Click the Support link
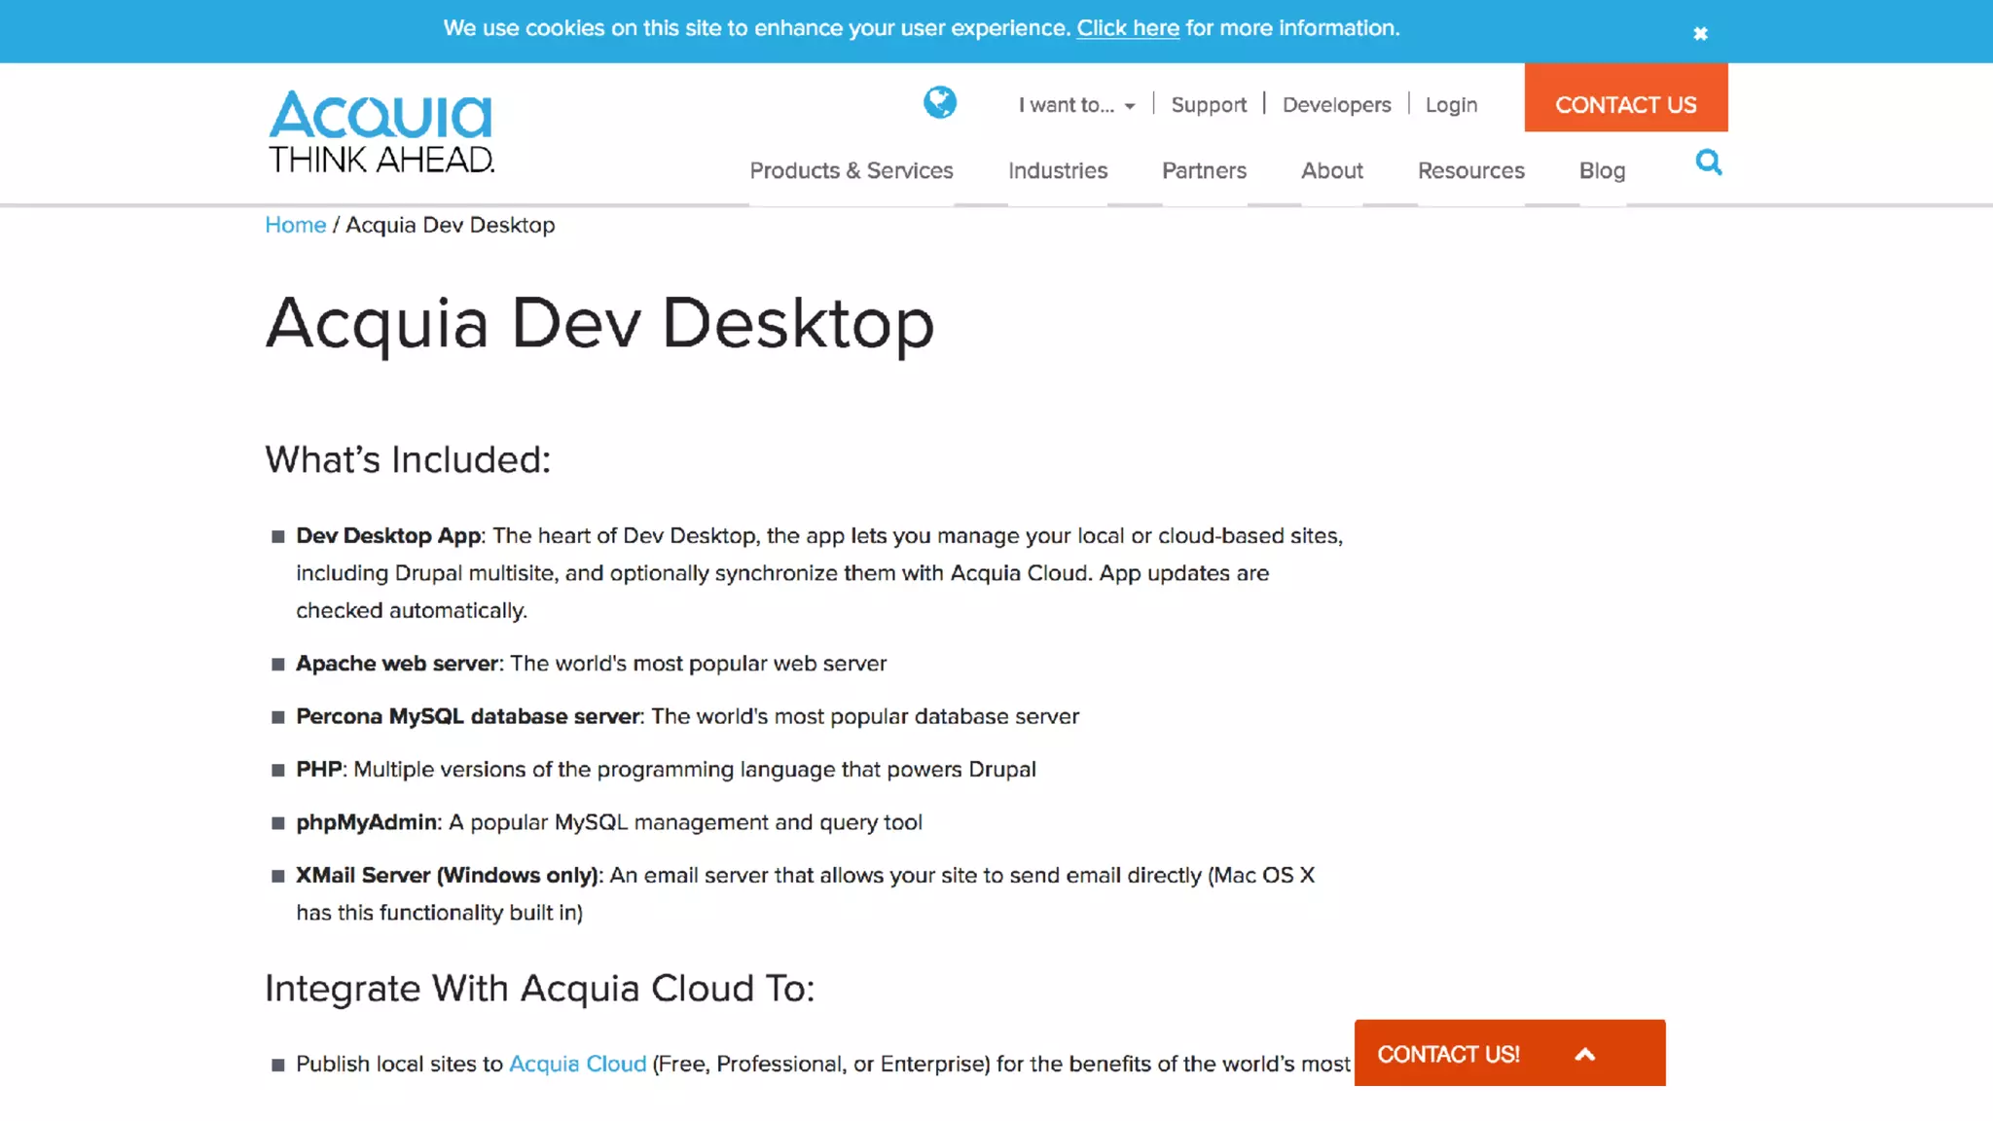 [1208, 105]
